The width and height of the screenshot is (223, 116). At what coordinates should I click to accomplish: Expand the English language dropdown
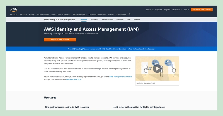(x=167, y=10)
